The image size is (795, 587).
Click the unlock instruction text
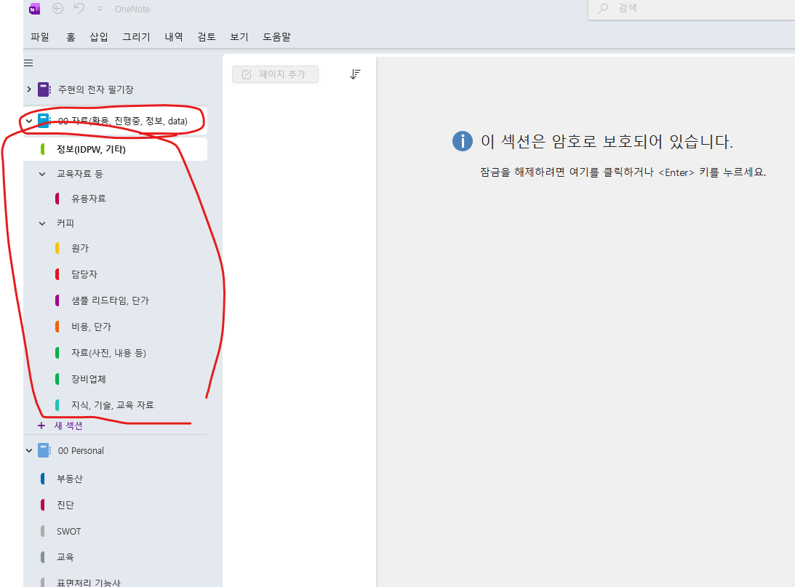click(623, 172)
